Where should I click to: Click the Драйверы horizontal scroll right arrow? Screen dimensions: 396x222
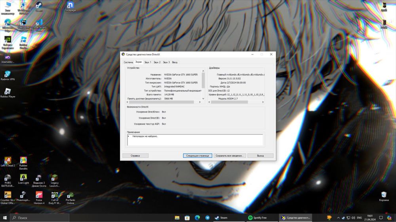click(x=263, y=102)
